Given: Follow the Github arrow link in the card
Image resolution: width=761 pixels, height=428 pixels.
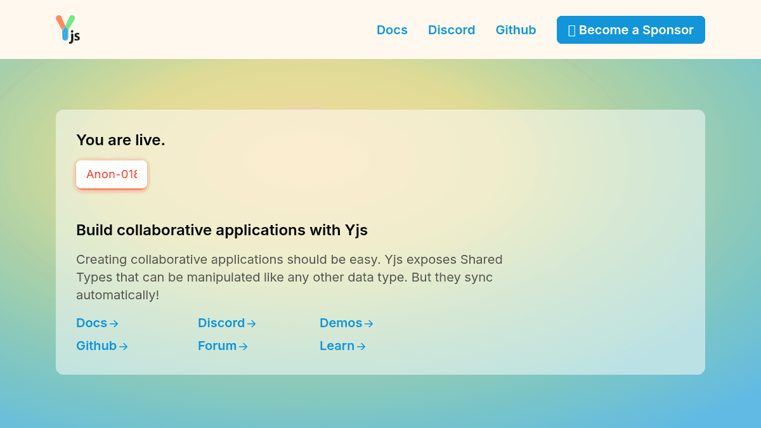Looking at the screenshot, I should point(102,346).
